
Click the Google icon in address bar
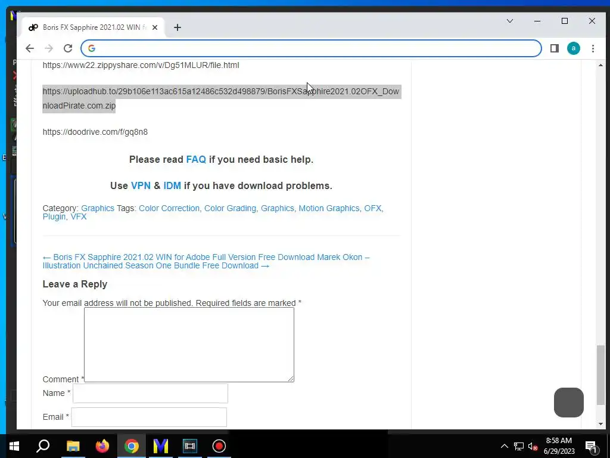click(92, 48)
